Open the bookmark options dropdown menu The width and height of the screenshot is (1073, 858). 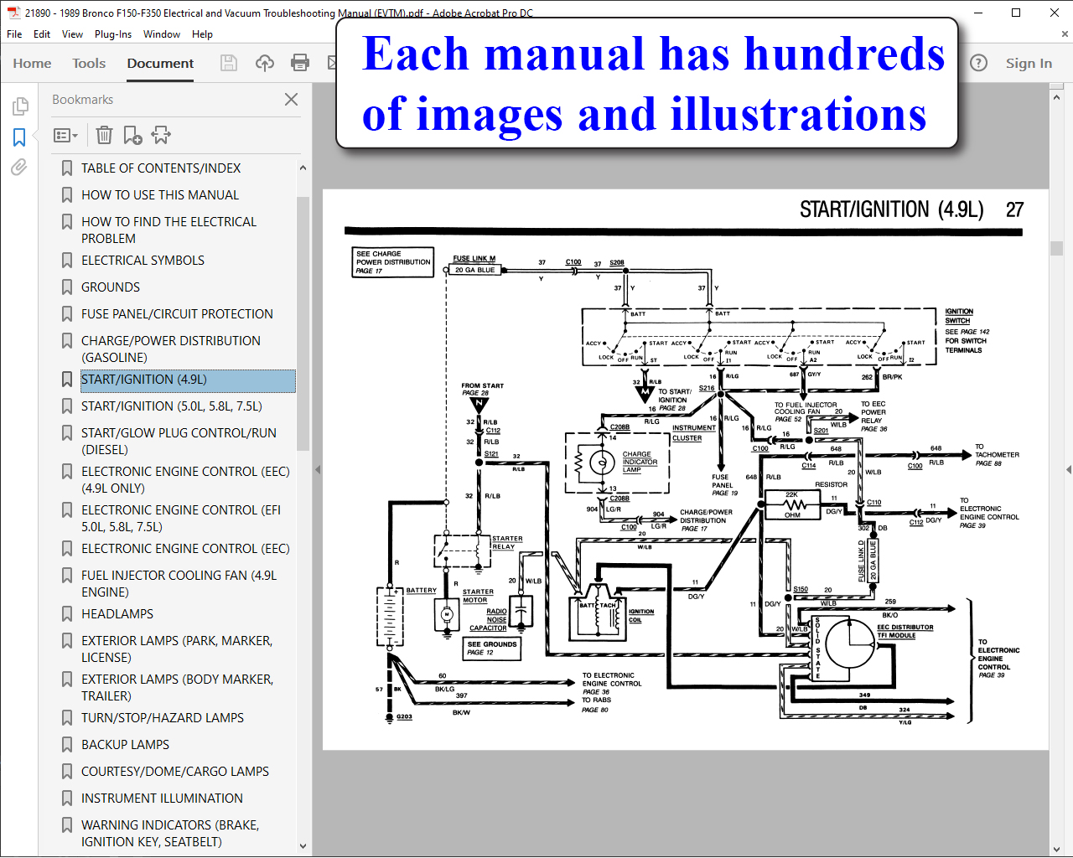65,135
